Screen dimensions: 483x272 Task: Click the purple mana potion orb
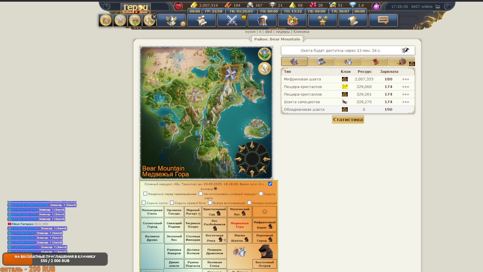point(376,7)
